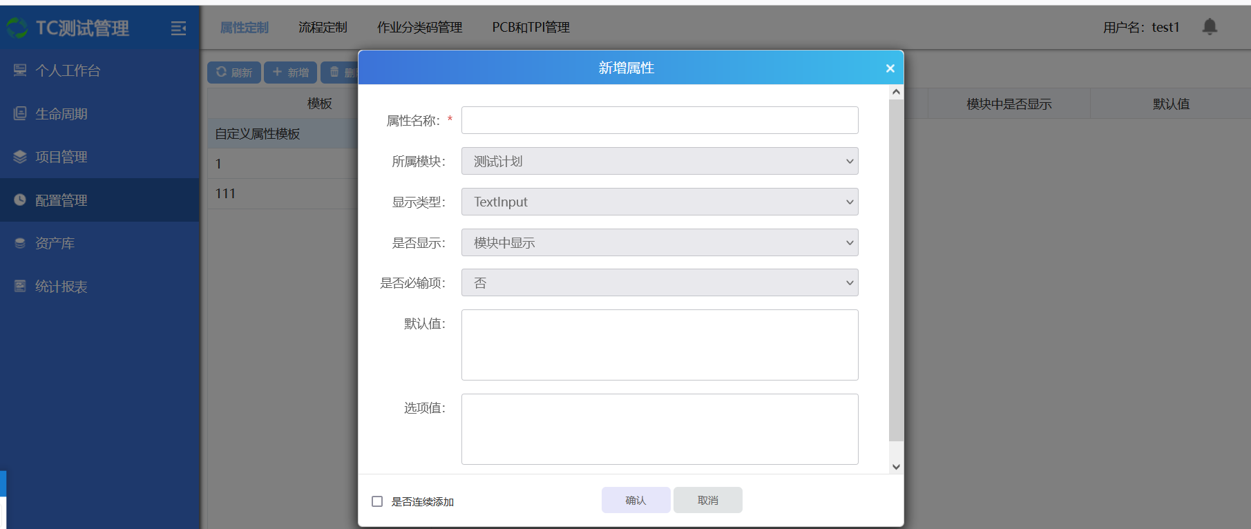Expand the 所属模块 dropdown
This screenshot has height=529, width=1251.
[659, 161]
